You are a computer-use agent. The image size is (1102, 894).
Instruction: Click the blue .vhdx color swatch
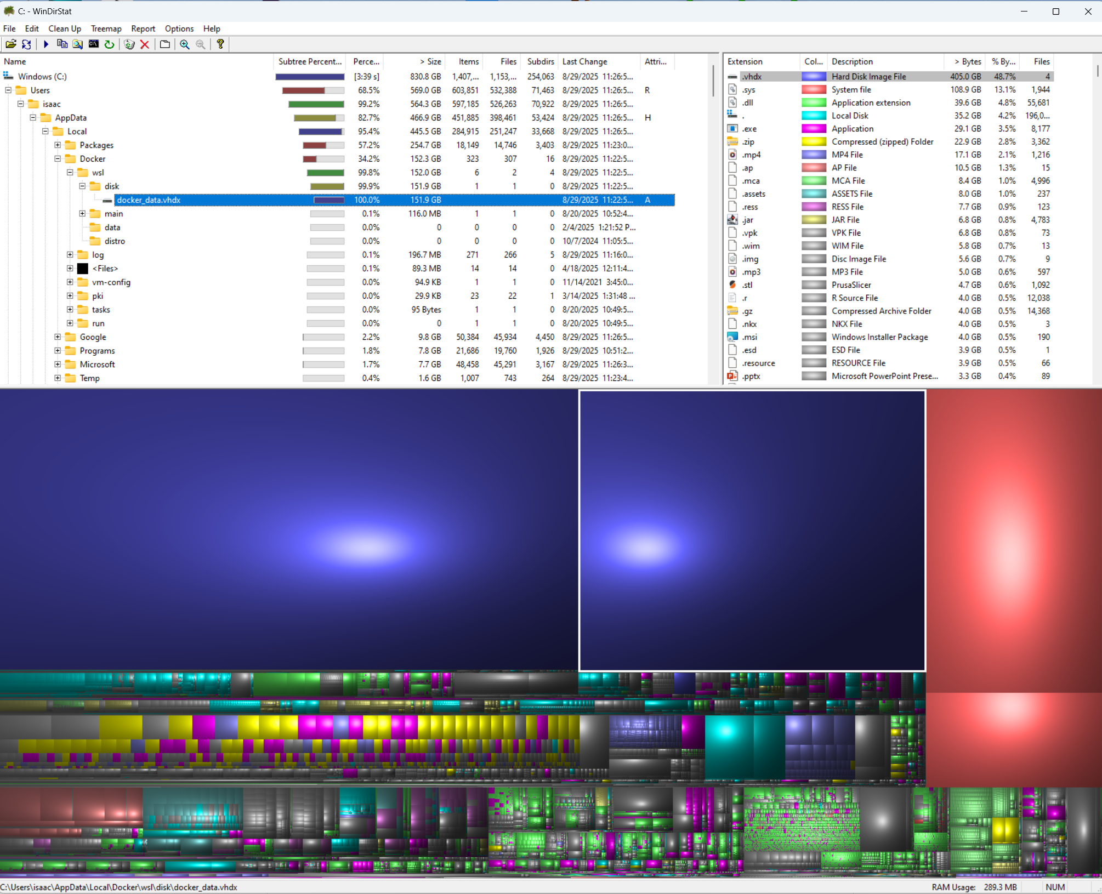[x=814, y=77]
